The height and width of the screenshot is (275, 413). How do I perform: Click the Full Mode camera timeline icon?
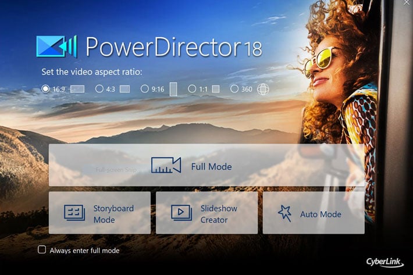tap(166, 165)
